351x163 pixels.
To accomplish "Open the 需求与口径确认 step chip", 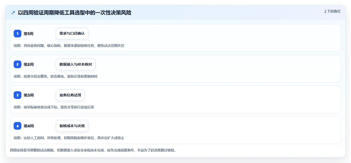I will tap(72, 34).
